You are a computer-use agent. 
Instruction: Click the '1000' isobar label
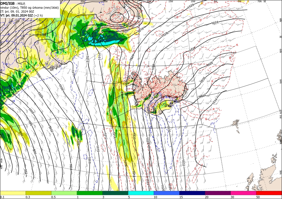[x=31, y=111]
